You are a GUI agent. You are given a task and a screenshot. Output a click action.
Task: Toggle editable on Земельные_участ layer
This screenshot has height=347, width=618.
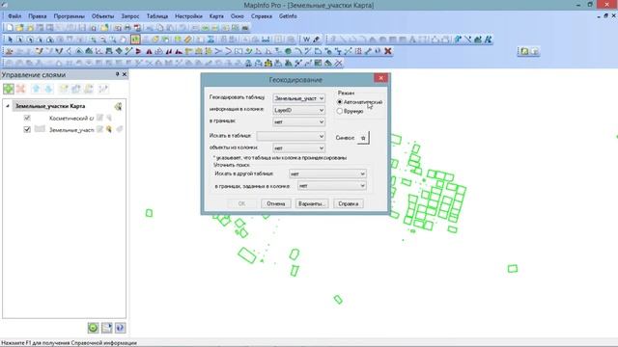tap(100, 129)
